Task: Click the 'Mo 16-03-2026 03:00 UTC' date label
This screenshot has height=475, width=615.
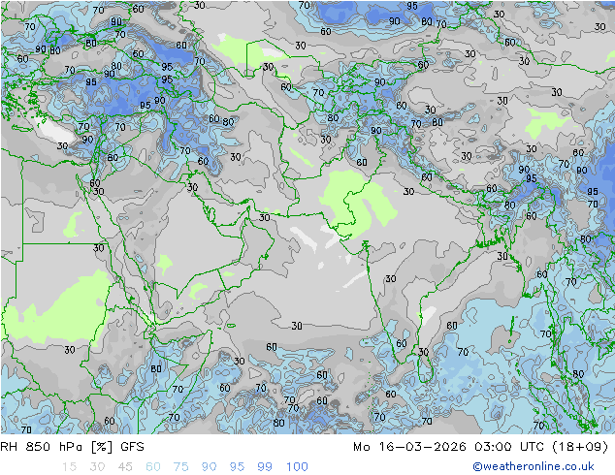Action: (x=448, y=447)
